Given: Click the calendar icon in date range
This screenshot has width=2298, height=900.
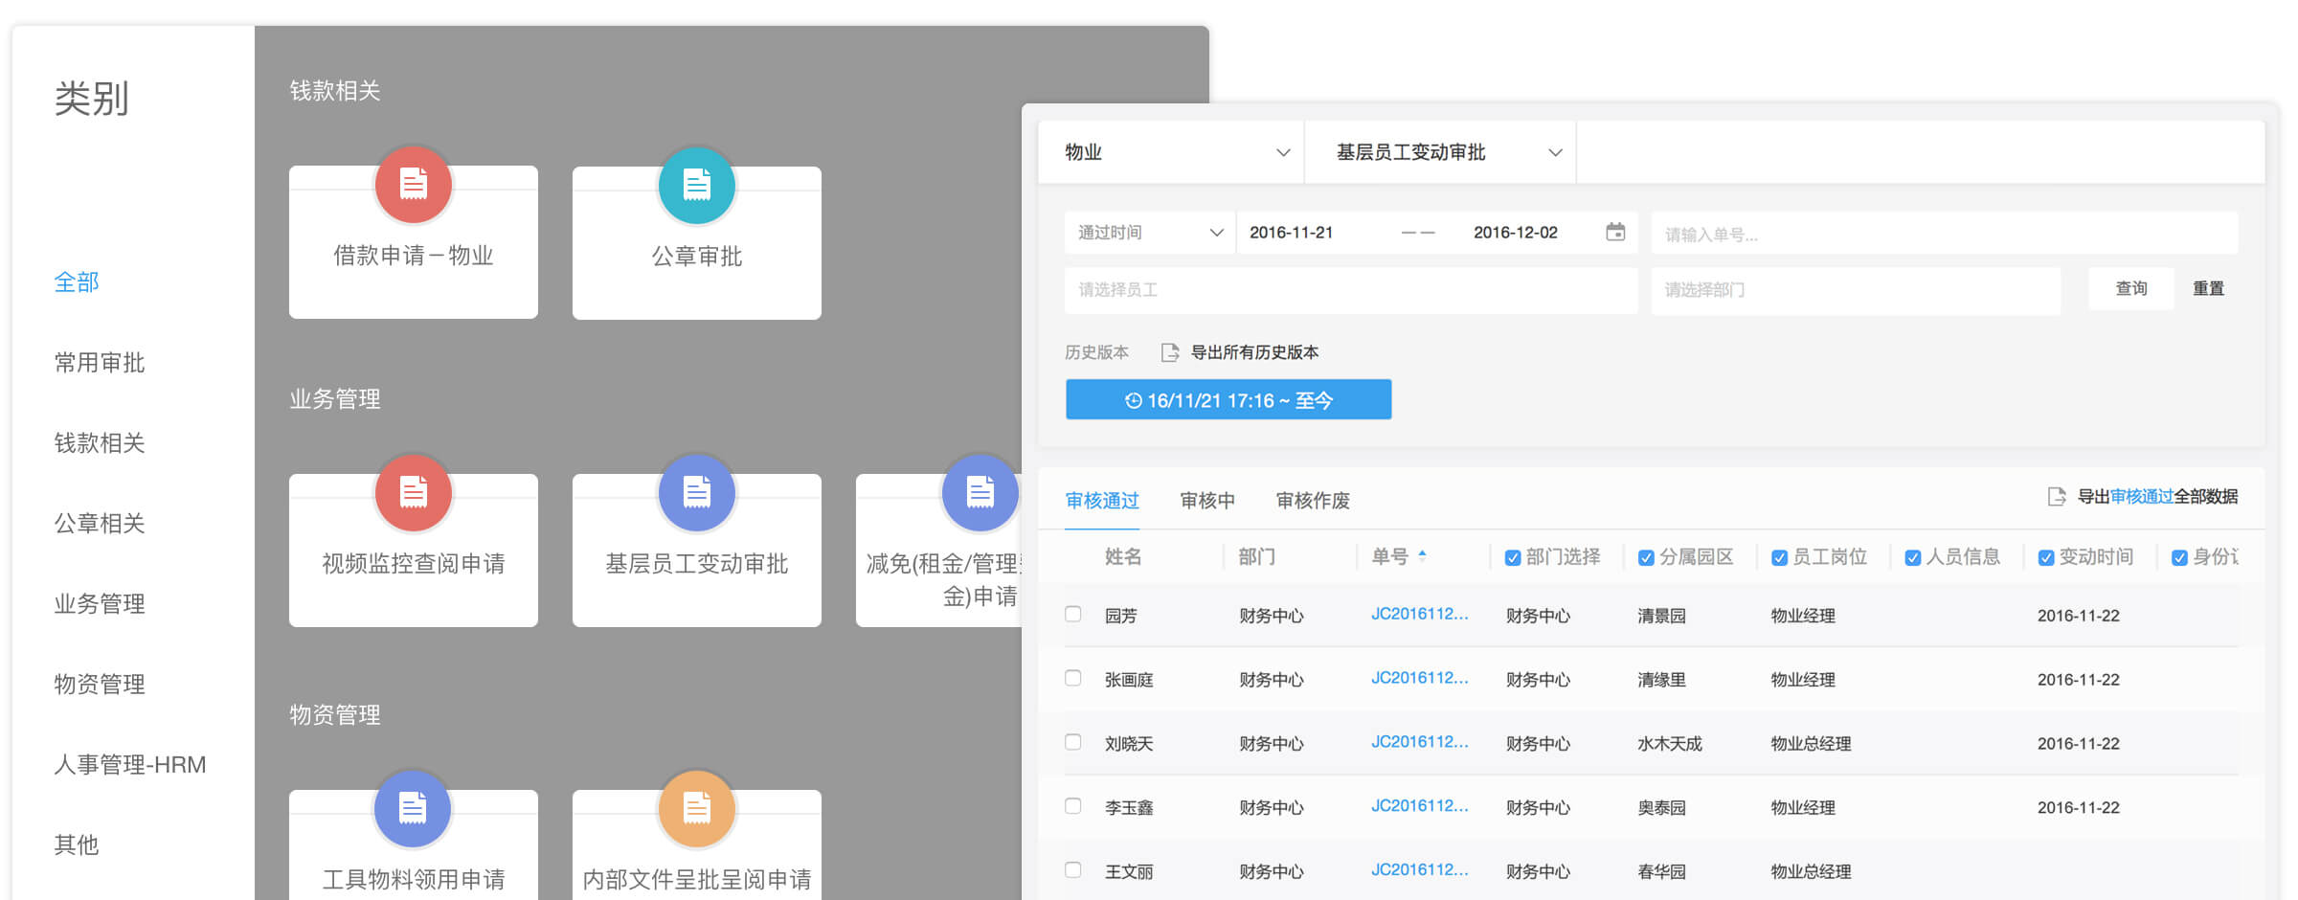Looking at the screenshot, I should pyautogui.click(x=1615, y=233).
